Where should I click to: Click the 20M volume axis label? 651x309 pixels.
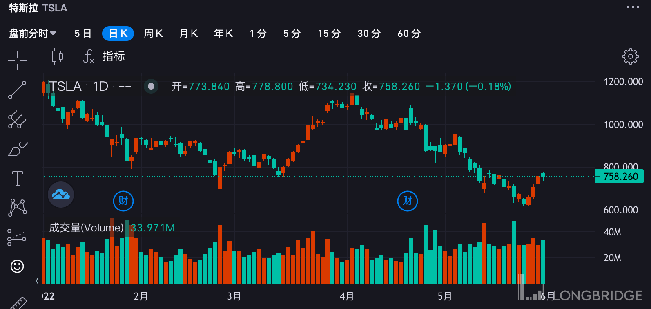pos(612,258)
